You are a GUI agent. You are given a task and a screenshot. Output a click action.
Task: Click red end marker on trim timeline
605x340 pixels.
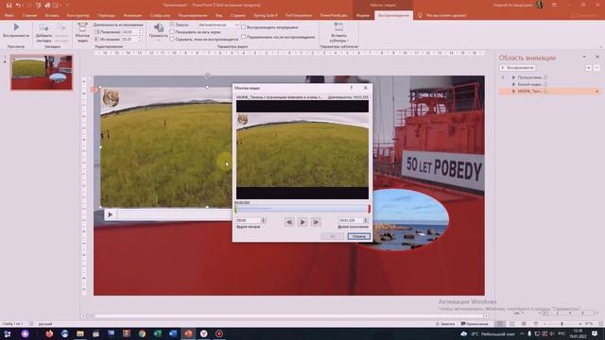[x=370, y=209]
